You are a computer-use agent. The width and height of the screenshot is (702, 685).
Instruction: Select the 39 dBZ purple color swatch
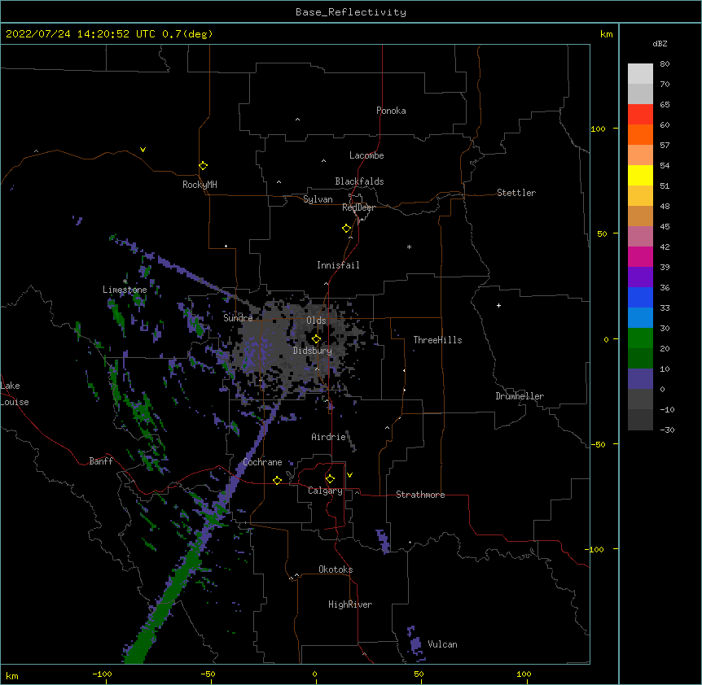[640, 277]
